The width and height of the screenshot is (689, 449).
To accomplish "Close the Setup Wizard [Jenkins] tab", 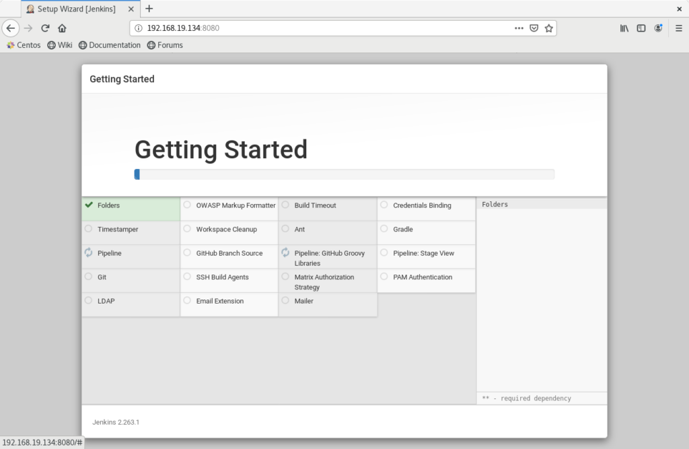I will pos(131,9).
